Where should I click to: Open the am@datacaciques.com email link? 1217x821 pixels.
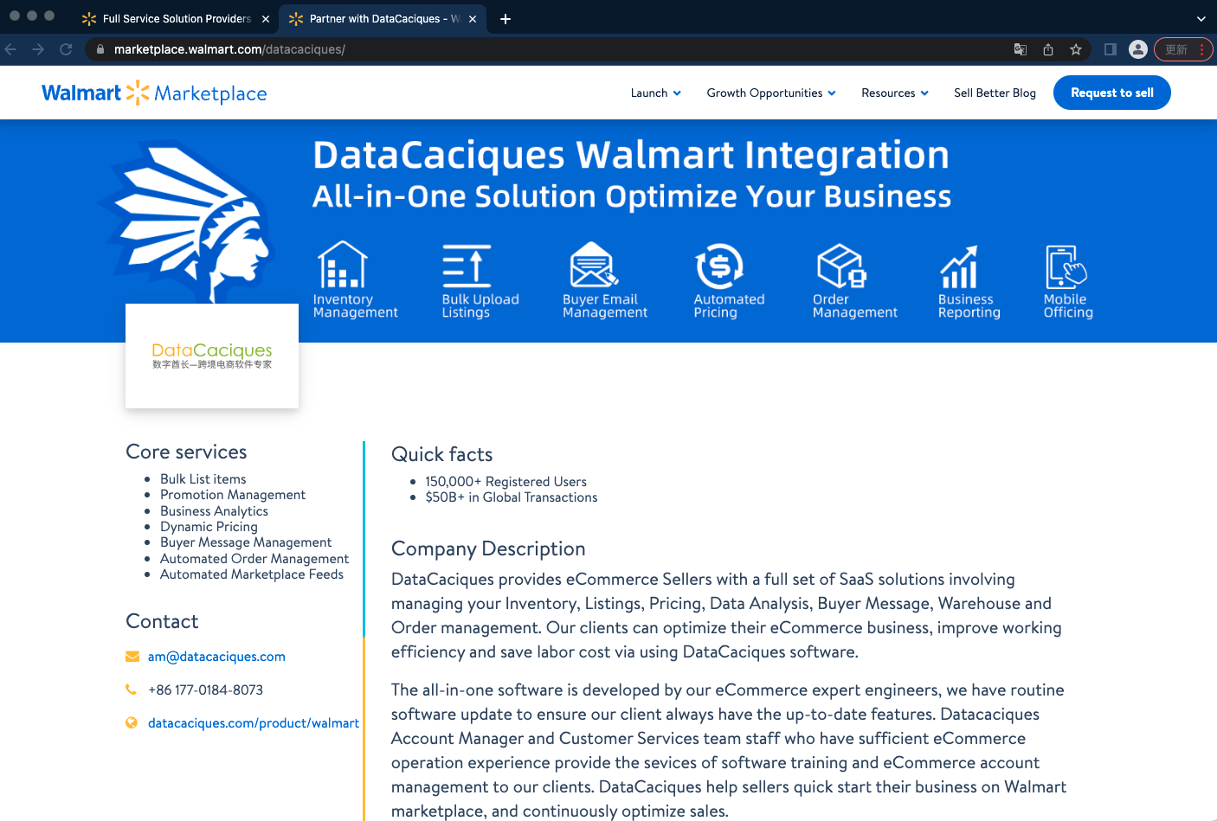(216, 657)
